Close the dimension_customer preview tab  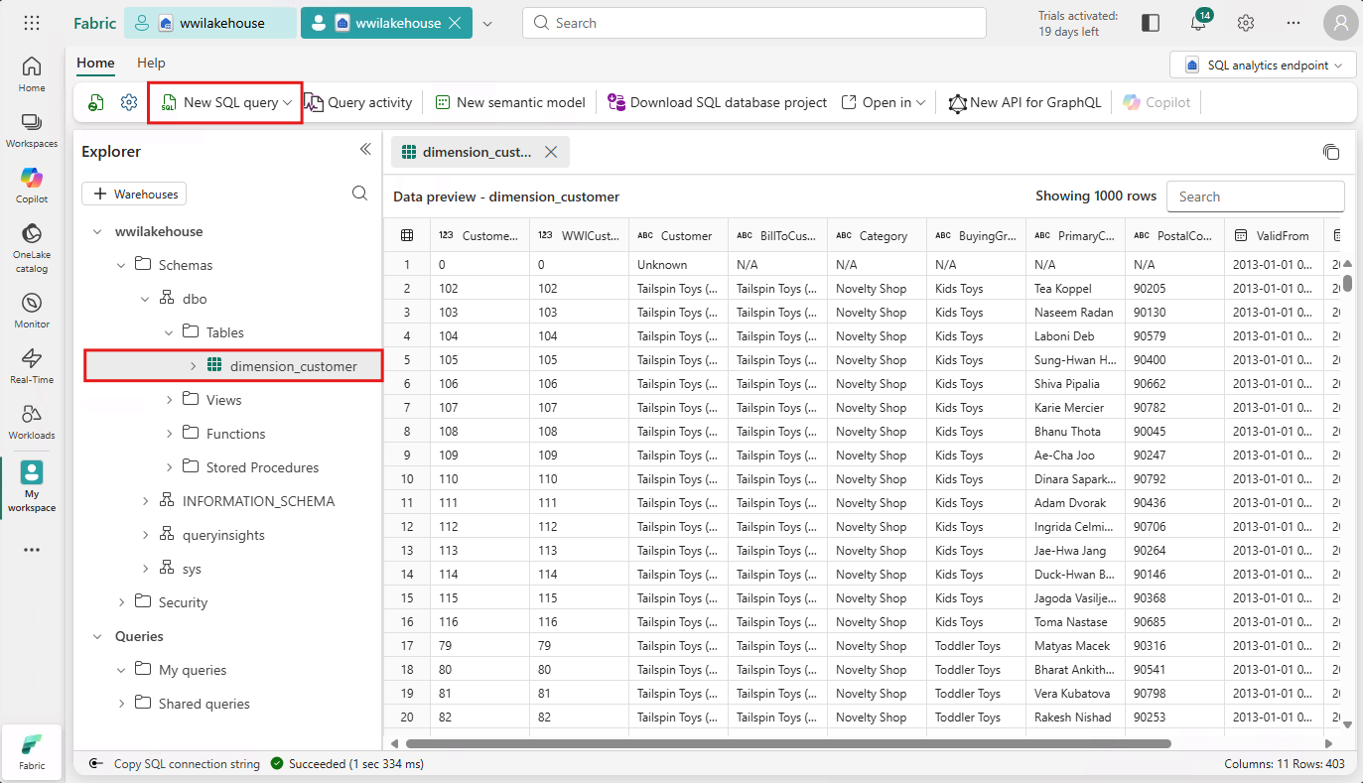(551, 152)
